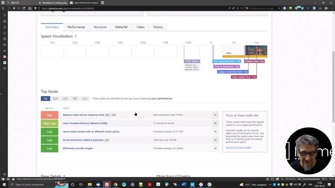Screen dimensions: 335x188
Task: Click Largest Contentful Paint marker label
Action: pos(233,72)
